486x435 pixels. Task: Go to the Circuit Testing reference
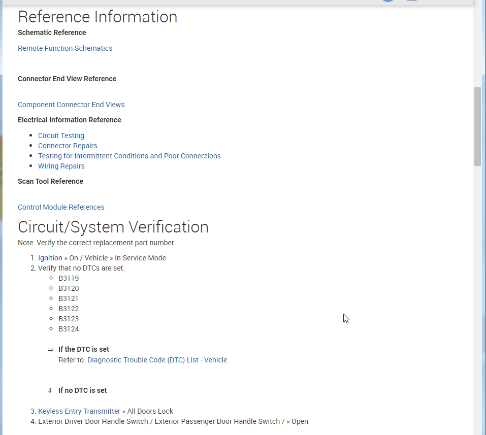pyautogui.click(x=61, y=136)
